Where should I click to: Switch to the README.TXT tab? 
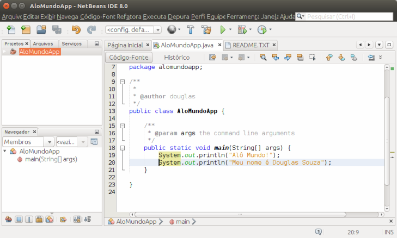click(251, 45)
